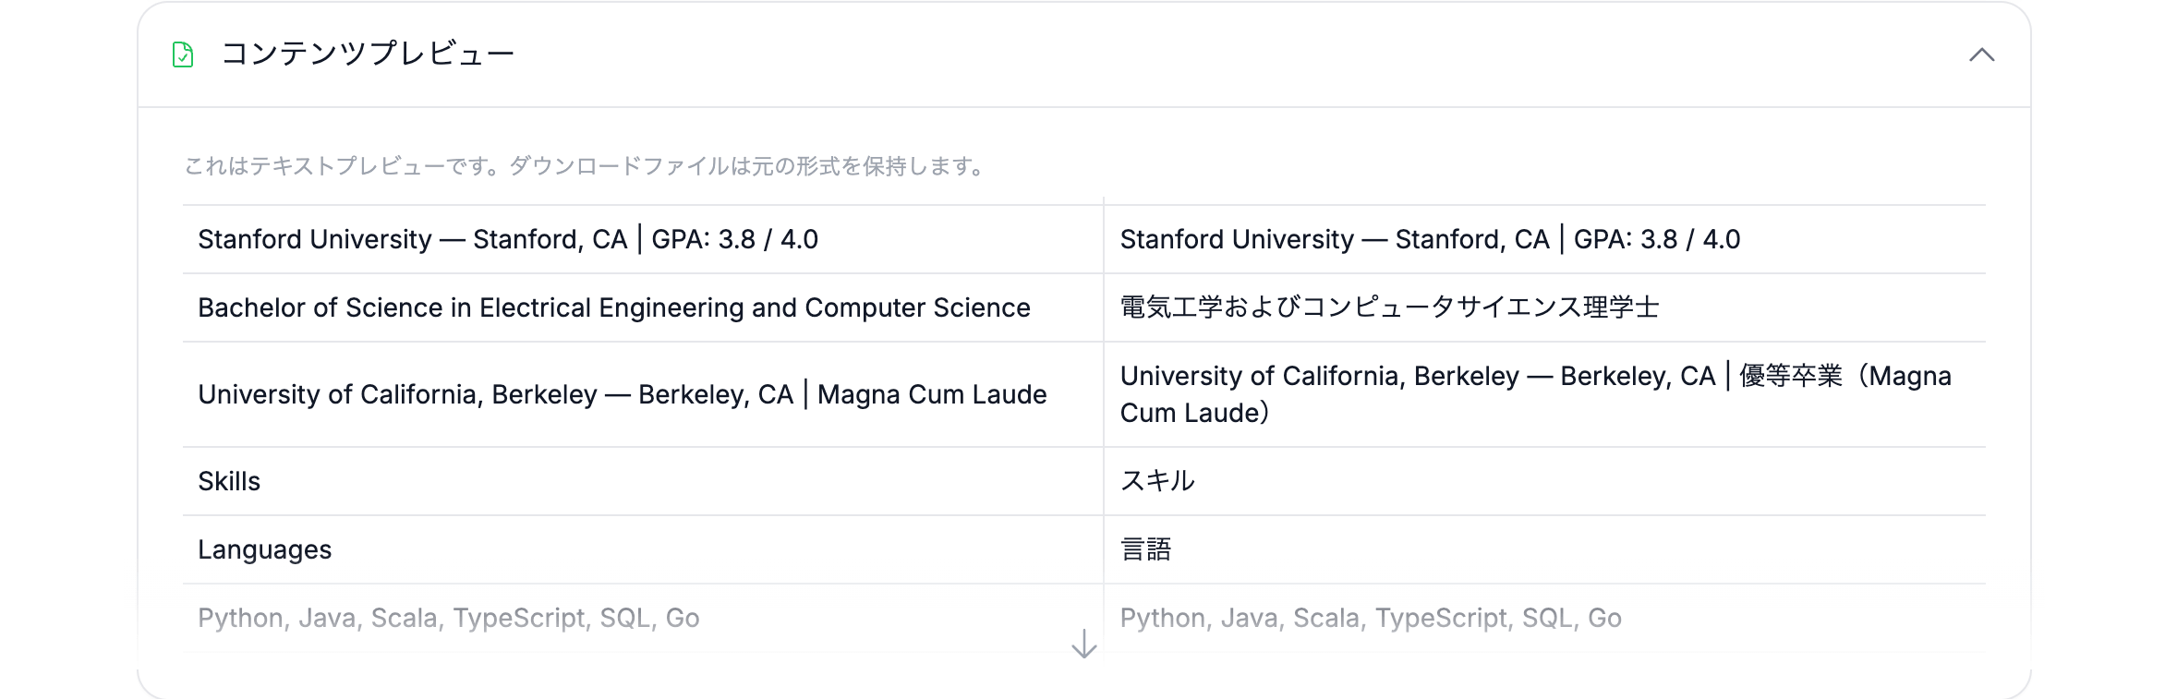Select translated cell with 優等卒業
Screen dimensions: 2165x699
[1544, 394]
